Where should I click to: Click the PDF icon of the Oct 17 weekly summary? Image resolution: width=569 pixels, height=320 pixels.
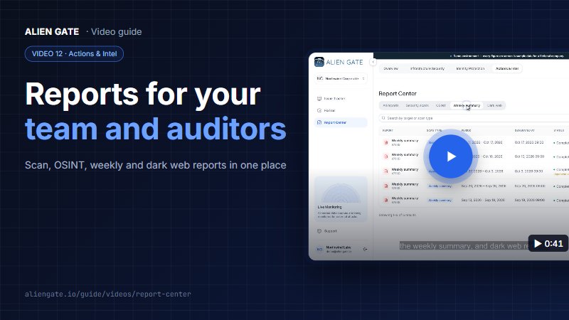click(x=385, y=143)
